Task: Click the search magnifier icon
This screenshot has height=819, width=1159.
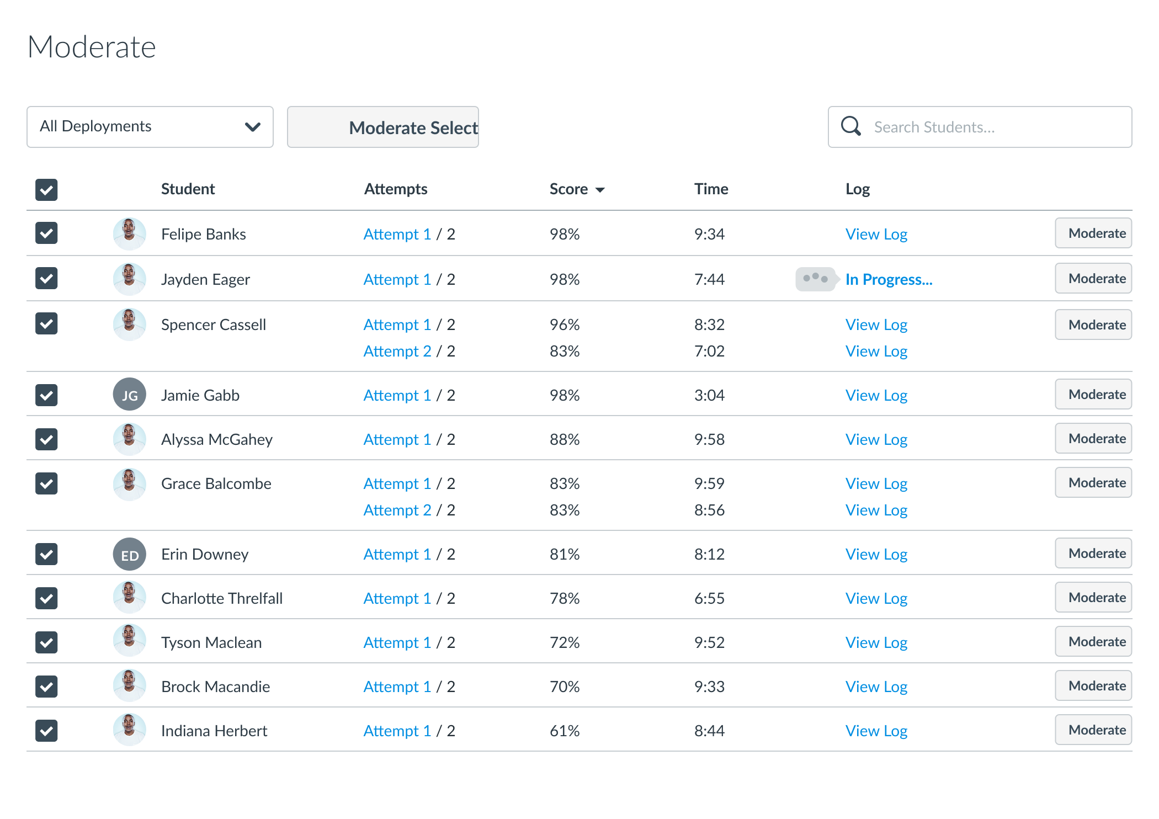Action: coord(850,126)
